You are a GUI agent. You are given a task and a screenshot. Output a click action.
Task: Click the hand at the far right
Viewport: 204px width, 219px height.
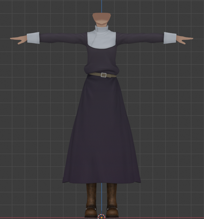(x=184, y=40)
